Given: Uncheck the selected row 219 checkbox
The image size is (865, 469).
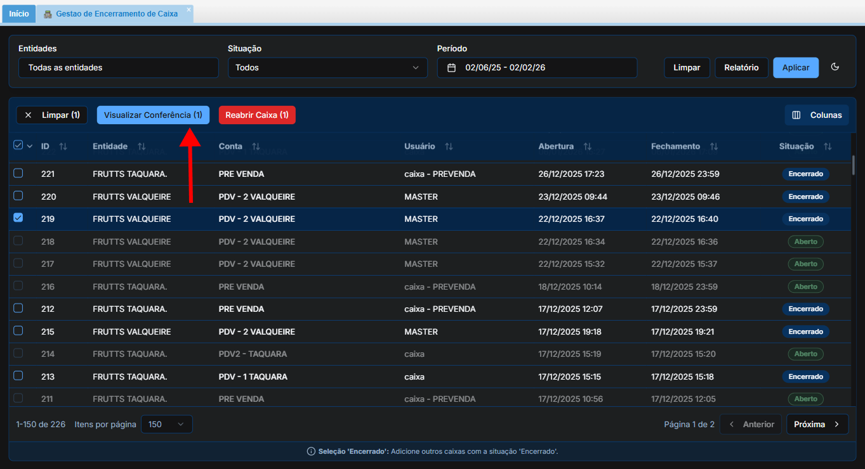Looking at the screenshot, I should tap(18, 218).
